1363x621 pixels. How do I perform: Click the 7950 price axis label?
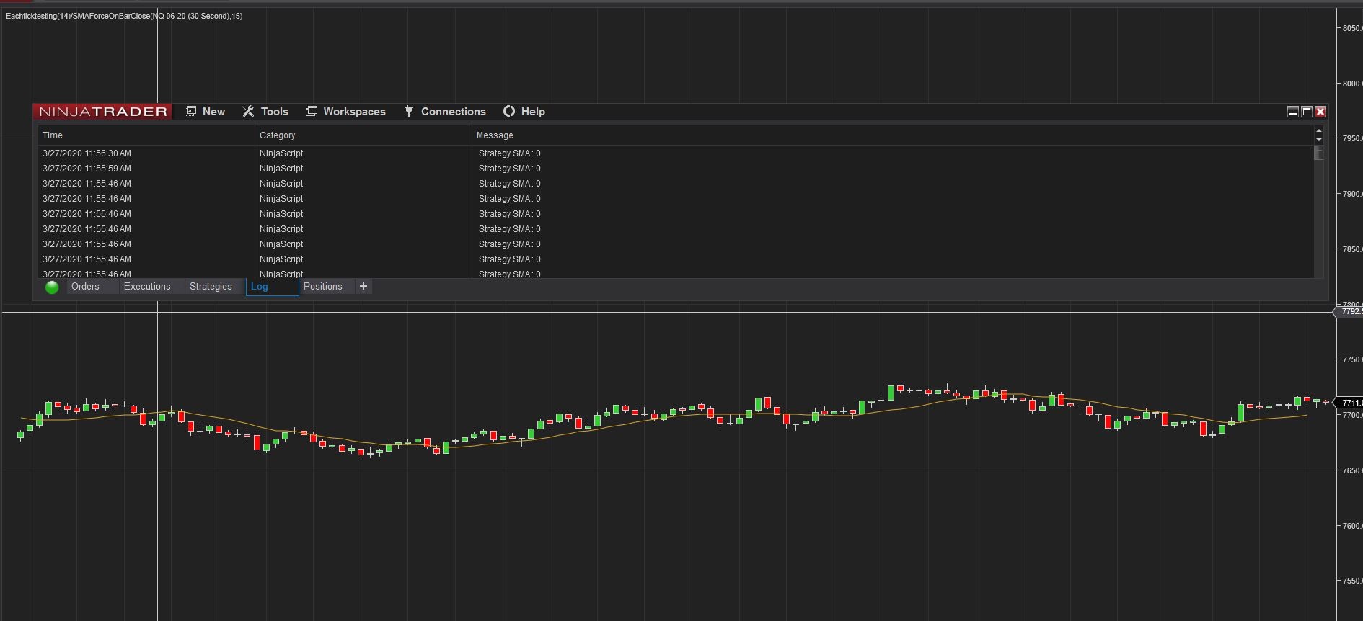point(1352,138)
